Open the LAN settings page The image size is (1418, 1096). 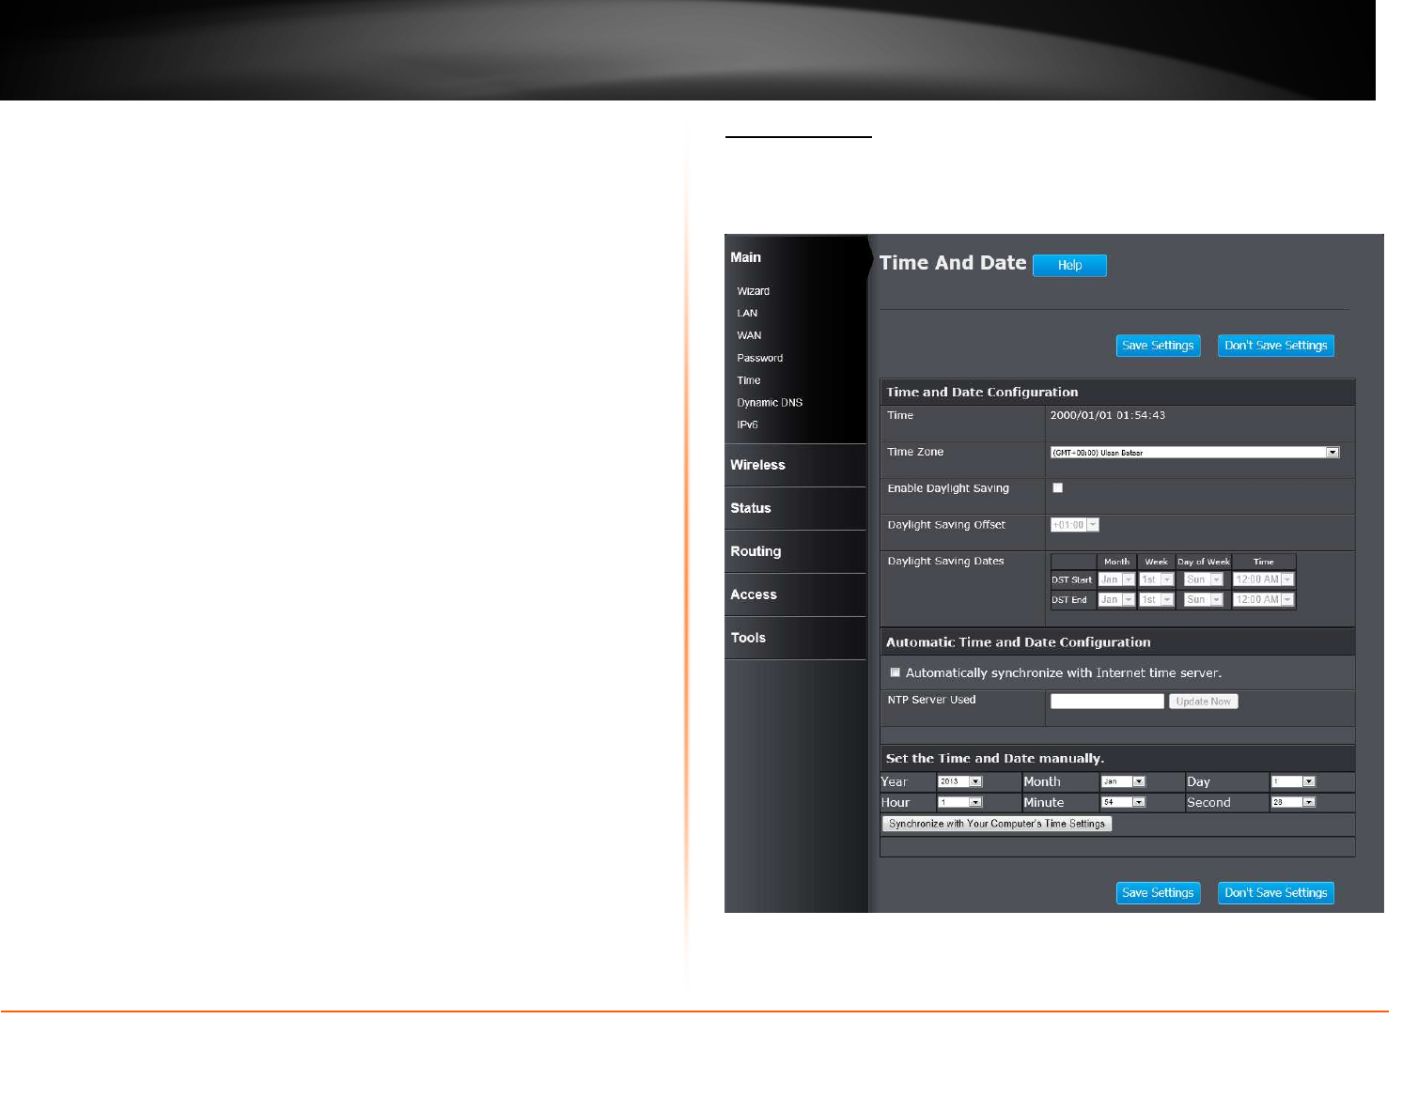747,314
